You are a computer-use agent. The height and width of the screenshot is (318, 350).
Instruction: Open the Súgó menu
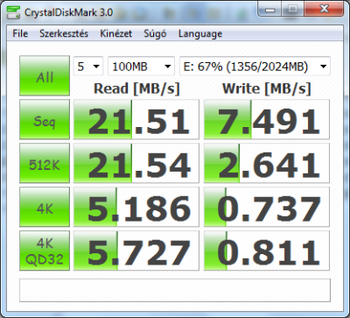point(155,33)
